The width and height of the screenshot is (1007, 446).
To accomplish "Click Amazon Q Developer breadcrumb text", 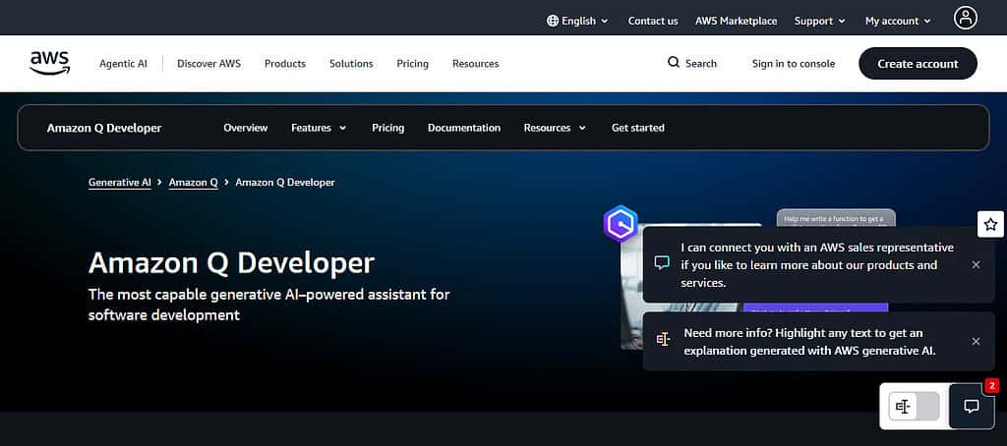I will 285,183.
